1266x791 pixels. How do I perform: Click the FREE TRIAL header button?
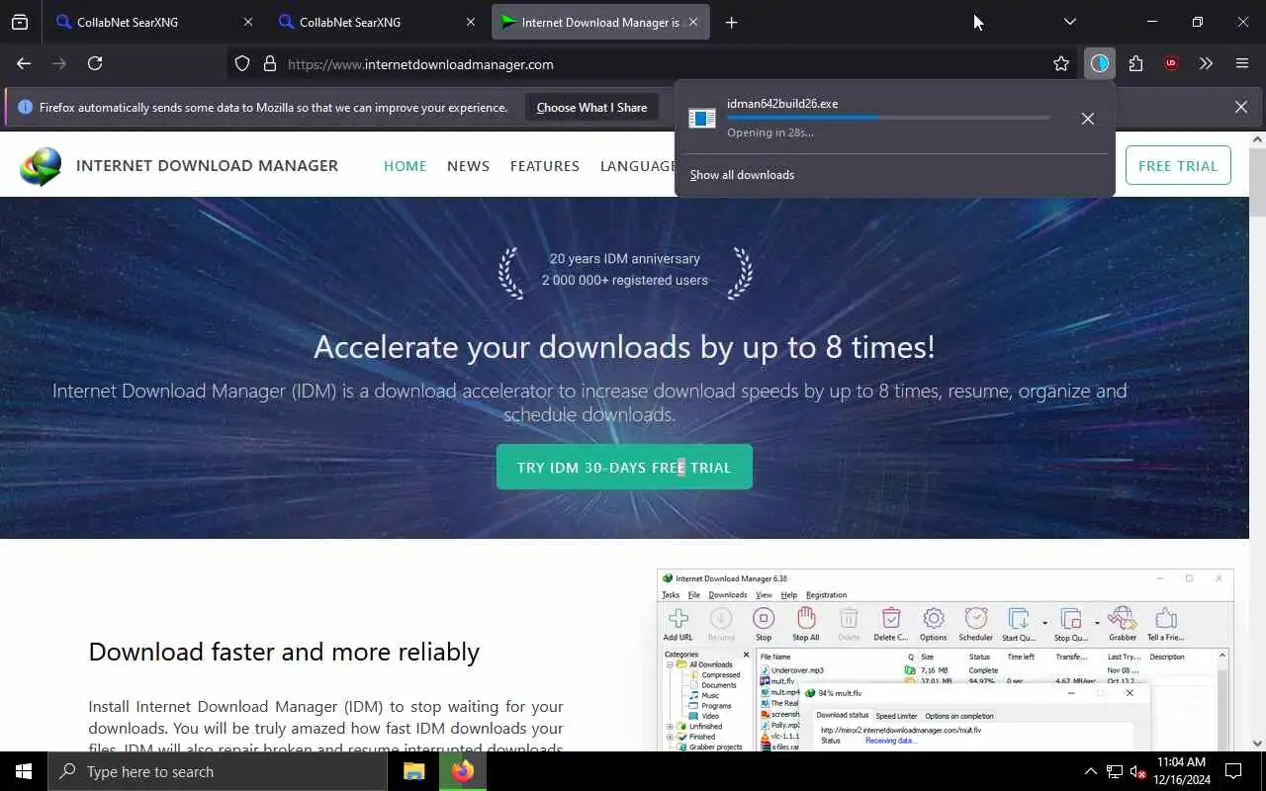pos(1178,166)
